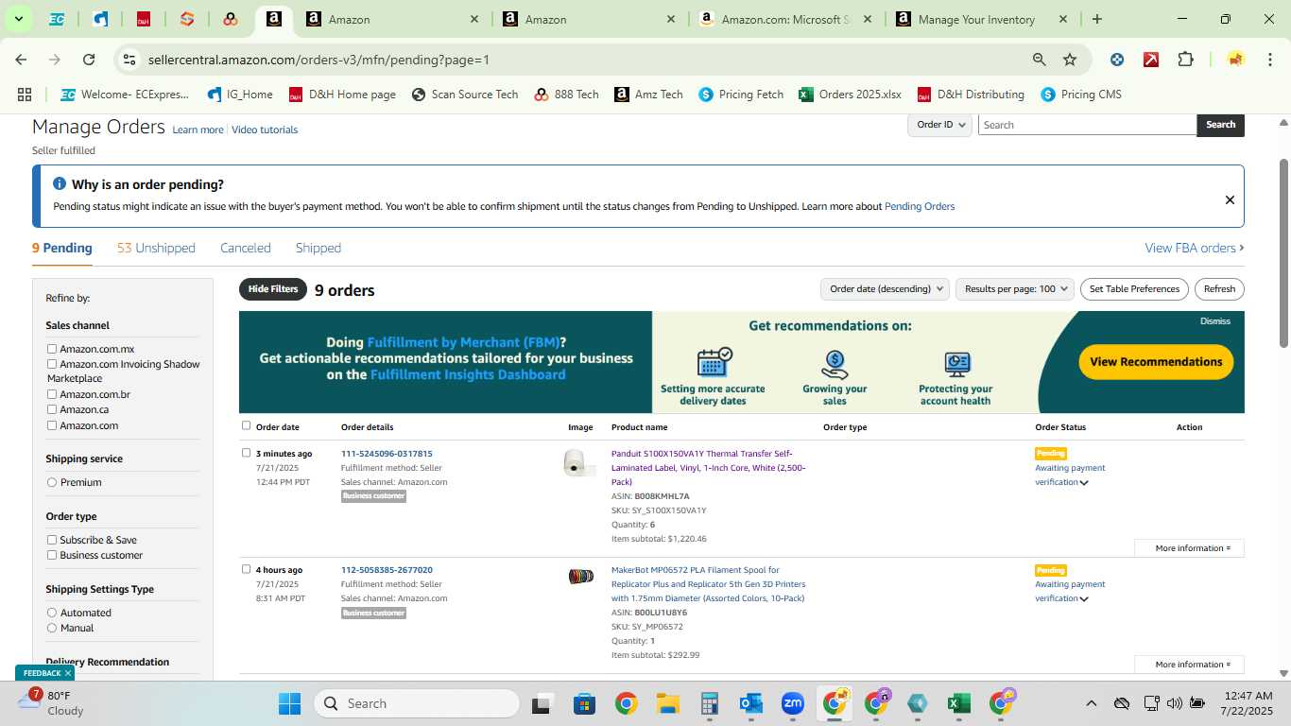Switch to the Shipped tab
The width and height of the screenshot is (1291, 726).
coord(318,248)
